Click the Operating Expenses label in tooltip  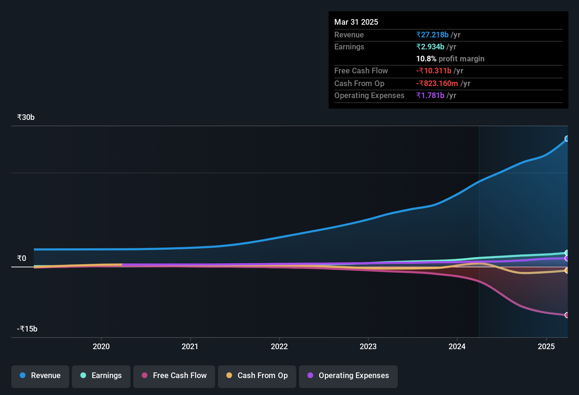[369, 95]
